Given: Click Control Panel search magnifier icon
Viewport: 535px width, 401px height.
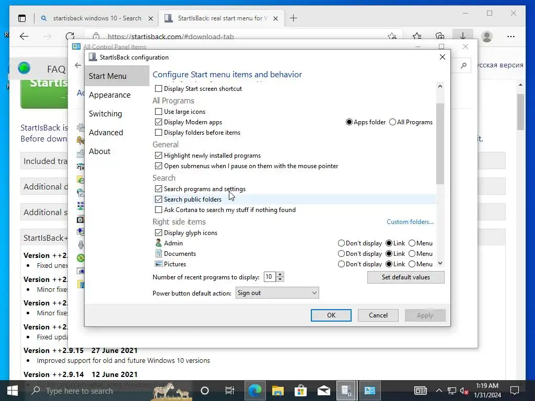Looking at the screenshot, I should (463, 65).
